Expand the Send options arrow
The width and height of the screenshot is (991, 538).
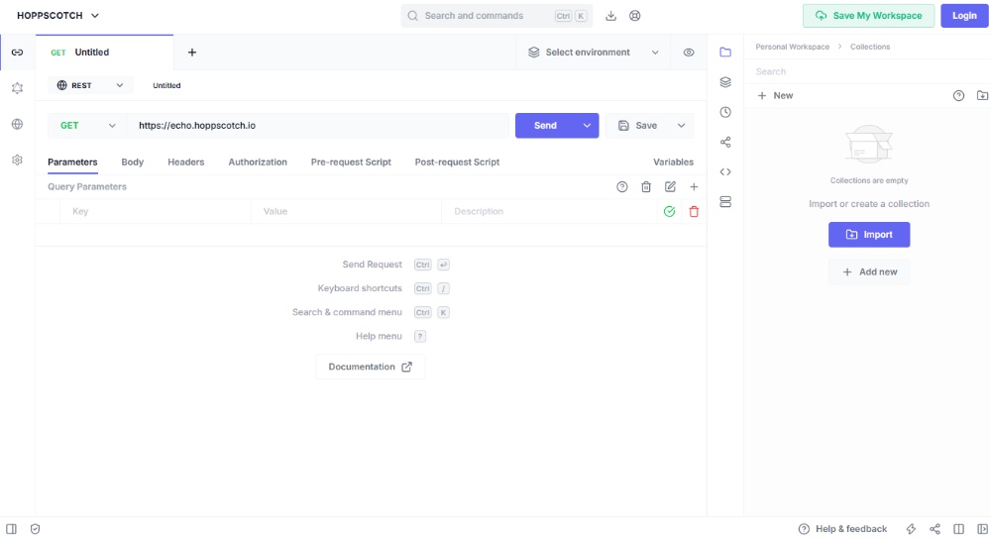(587, 125)
